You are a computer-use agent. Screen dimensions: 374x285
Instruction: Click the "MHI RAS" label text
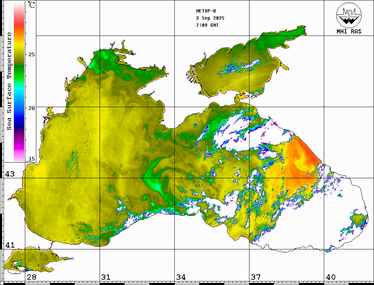click(x=349, y=31)
